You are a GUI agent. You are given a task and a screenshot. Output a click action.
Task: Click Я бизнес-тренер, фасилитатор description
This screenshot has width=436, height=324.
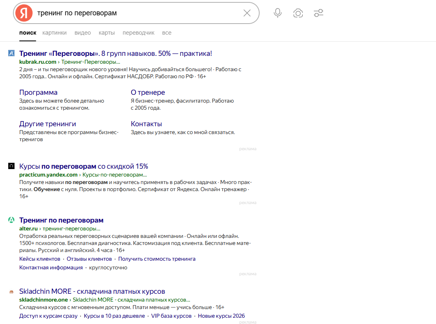click(x=182, y=104)
